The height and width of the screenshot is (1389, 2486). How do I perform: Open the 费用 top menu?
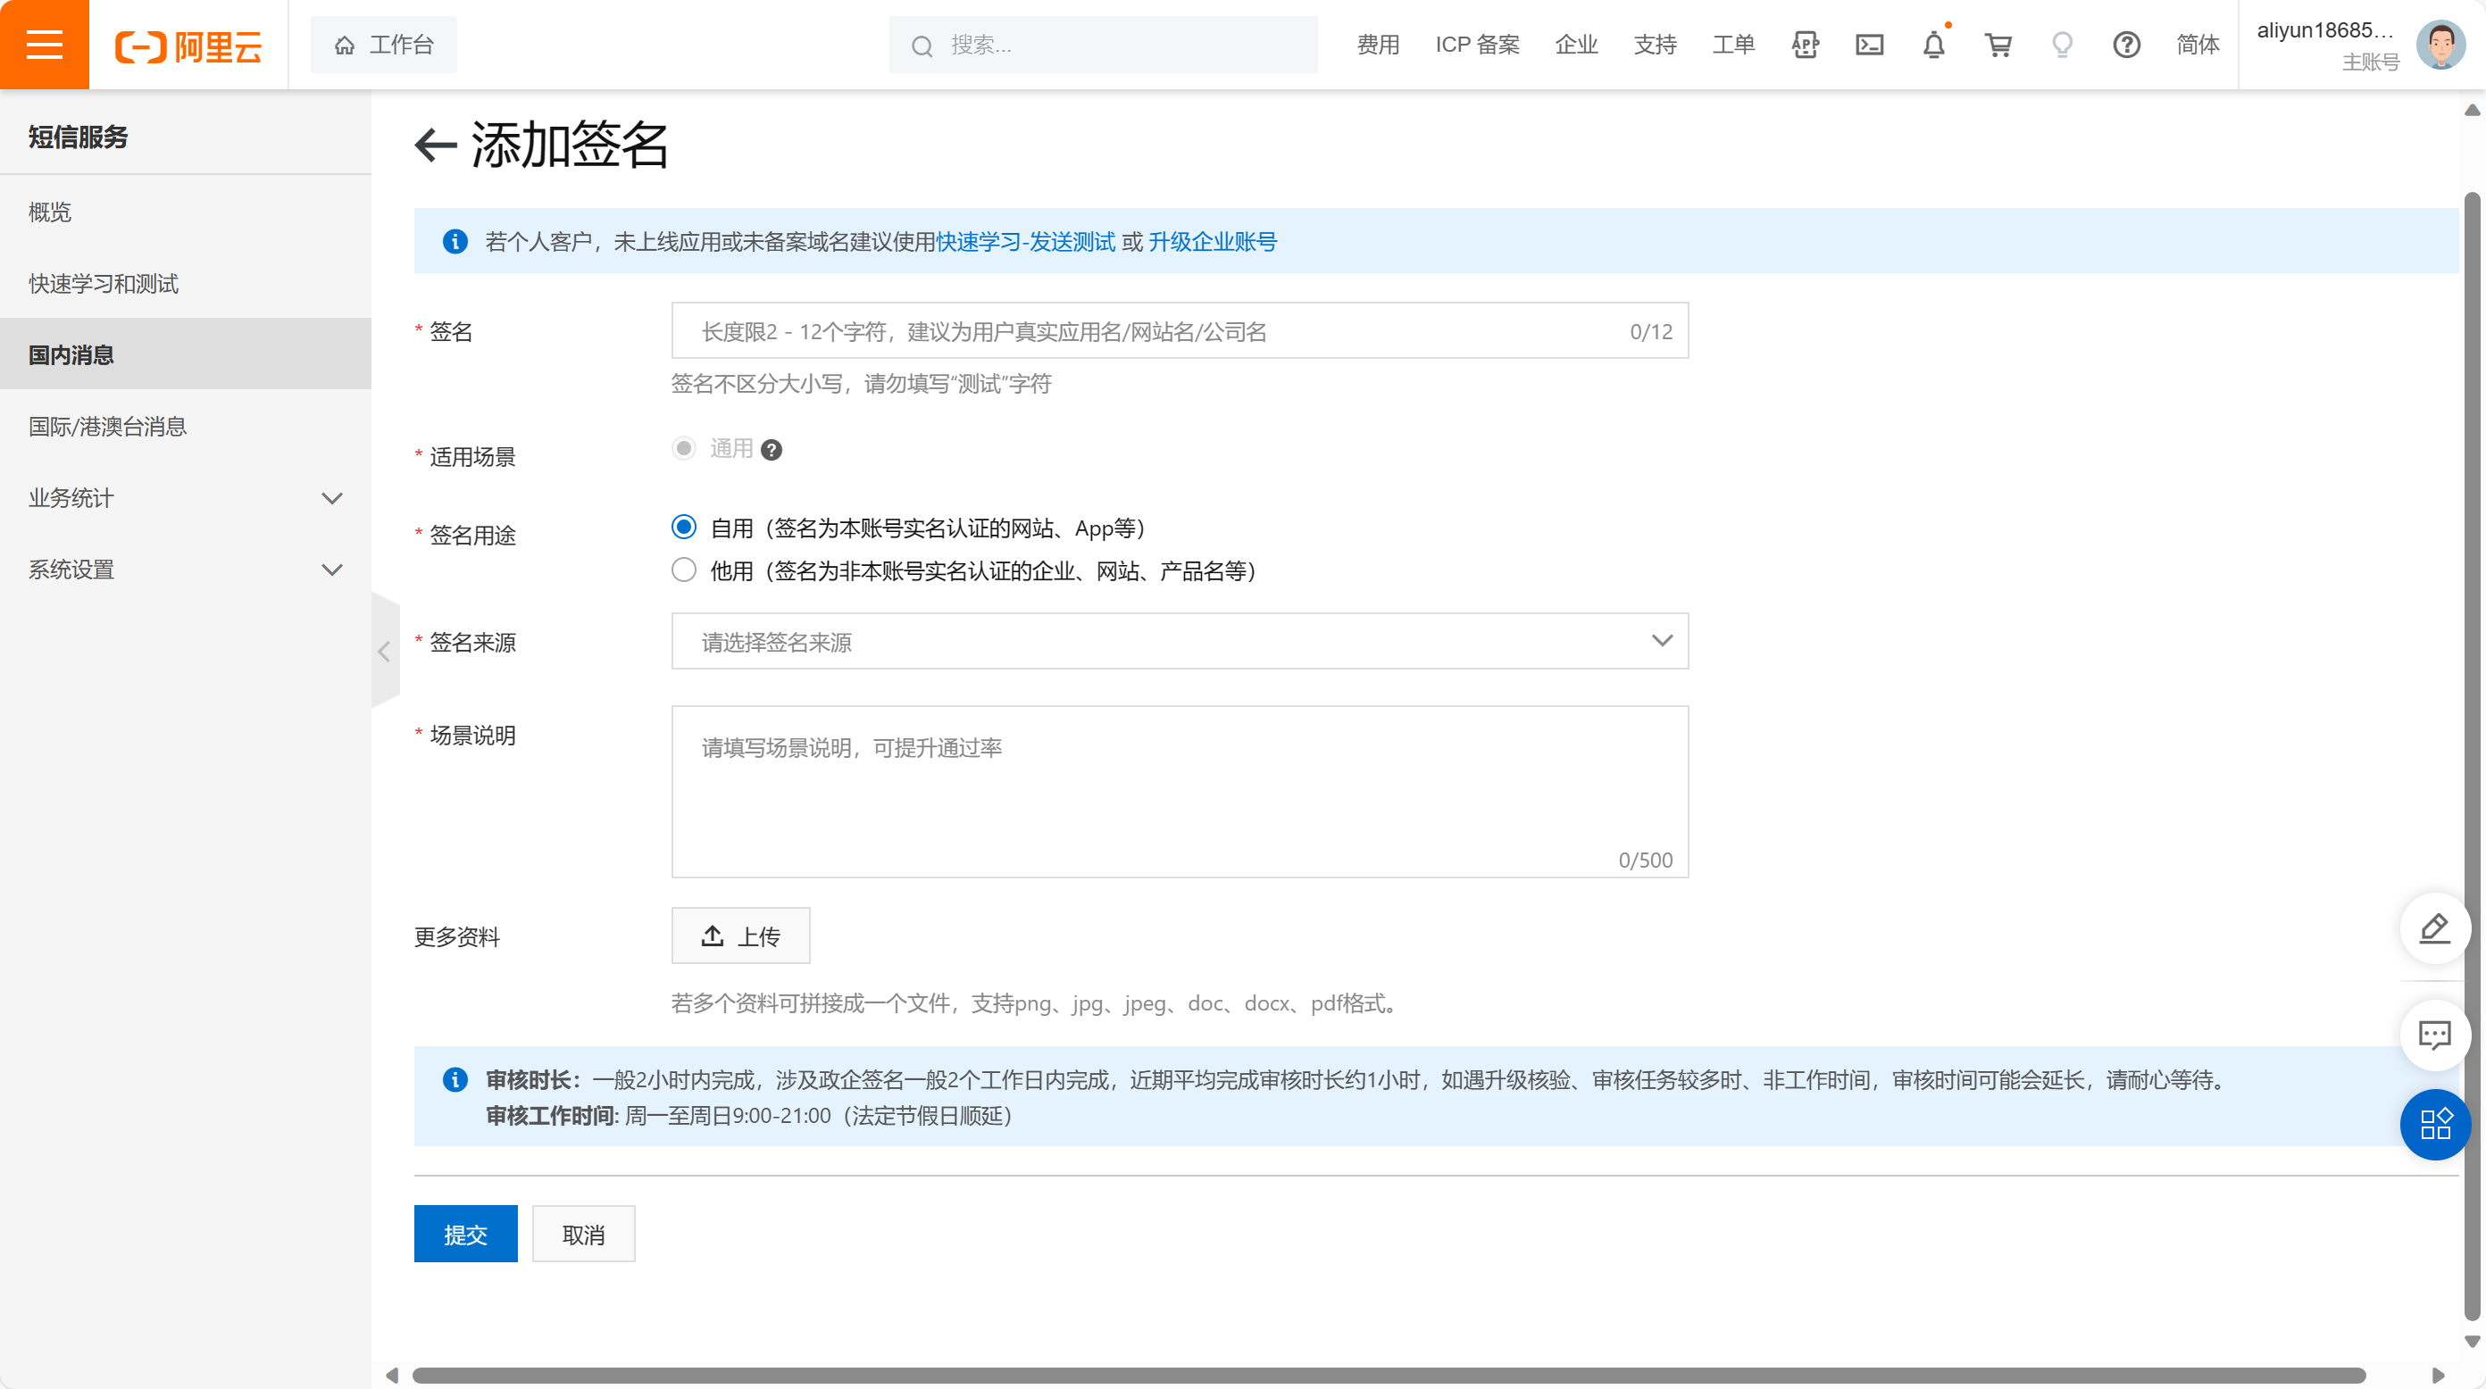pyautogui.click(x=1378, y=45)
